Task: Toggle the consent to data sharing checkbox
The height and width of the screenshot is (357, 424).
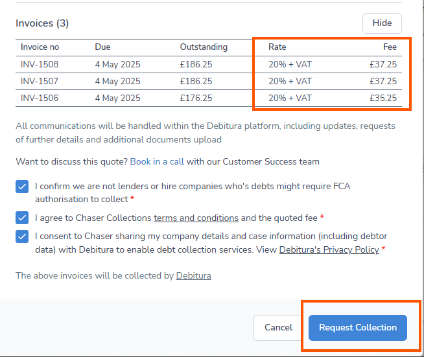Action: tap(22, 236)
